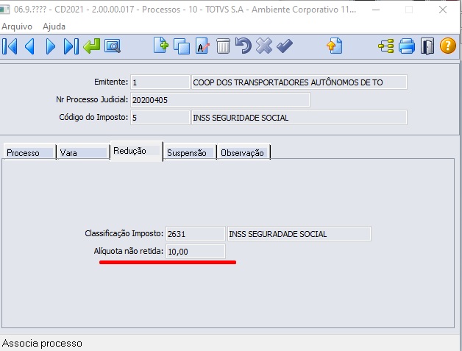This screenshot has height=351, width=462.
Task: Cancel with the grey X icon
Action: click(x=264, y=46)
